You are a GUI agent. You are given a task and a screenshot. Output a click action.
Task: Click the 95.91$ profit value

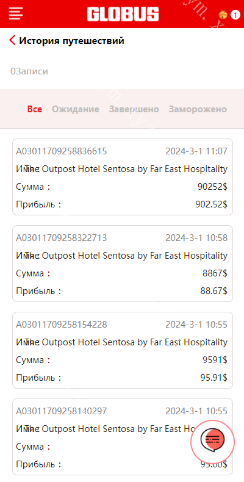(x=213, y=378)
